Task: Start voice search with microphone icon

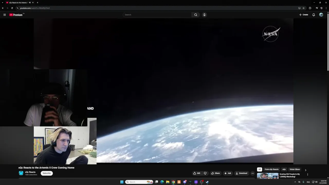Action: [x=204, y=15]
